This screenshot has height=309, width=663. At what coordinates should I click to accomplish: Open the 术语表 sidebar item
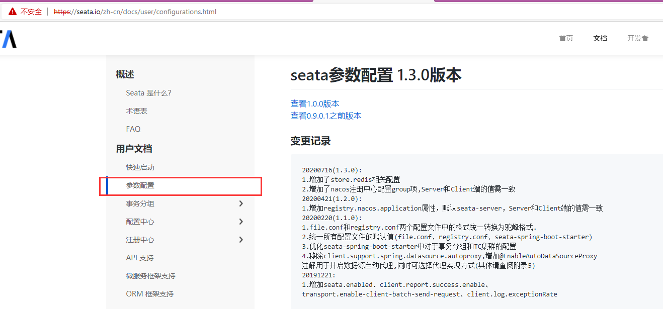(136, 111)
